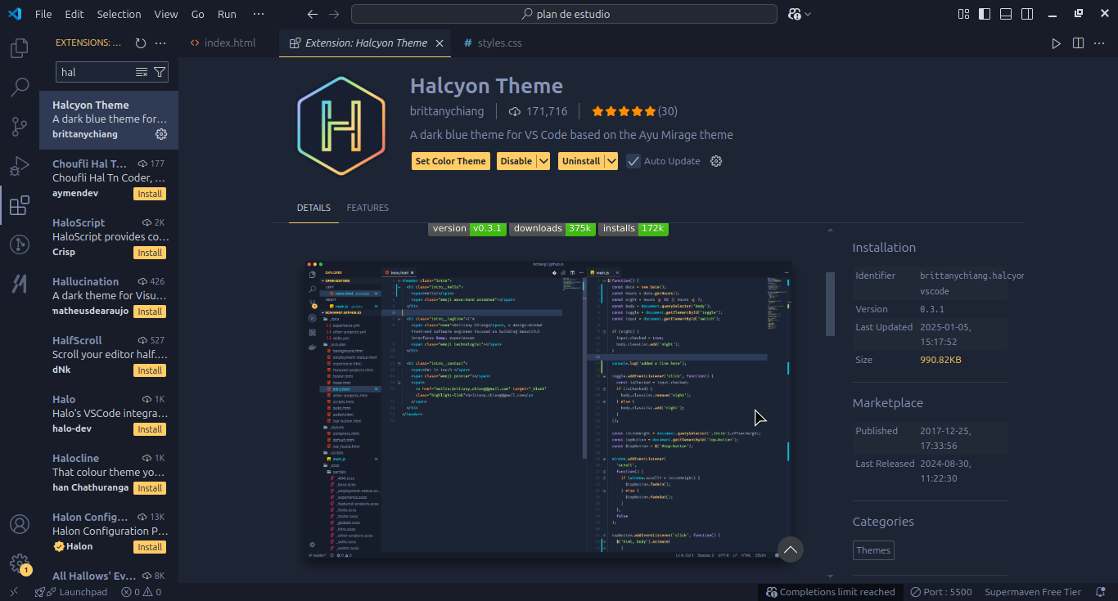Screen dimensions: 1118x601
Task: Open Source Control view
Action: 19,127
